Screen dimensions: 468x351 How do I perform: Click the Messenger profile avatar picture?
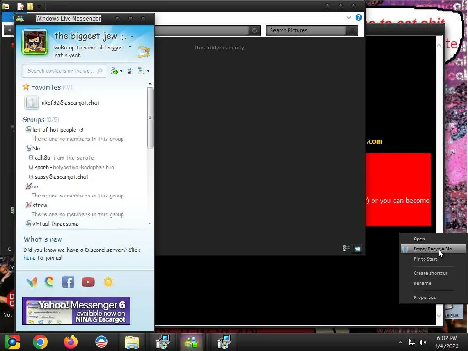(x=35, y=42)
